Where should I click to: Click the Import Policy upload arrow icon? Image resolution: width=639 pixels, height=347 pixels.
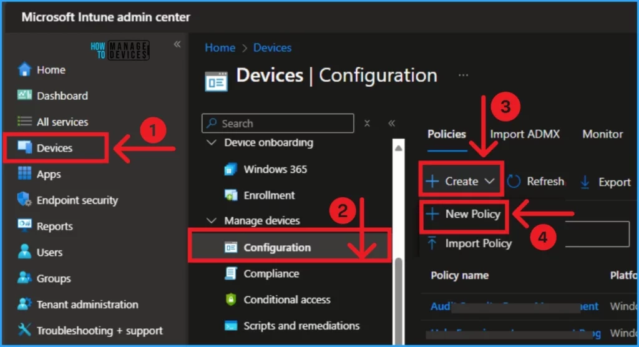pyautogui.click(x=432, y=243)
